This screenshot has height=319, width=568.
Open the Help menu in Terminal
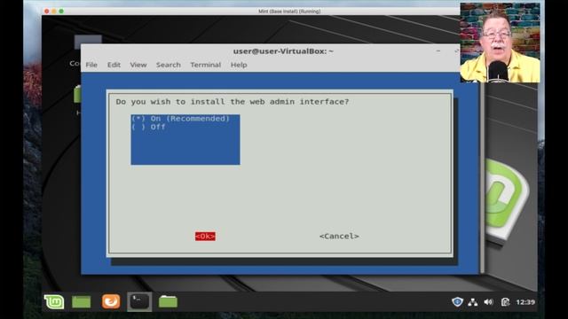[239, 65]
